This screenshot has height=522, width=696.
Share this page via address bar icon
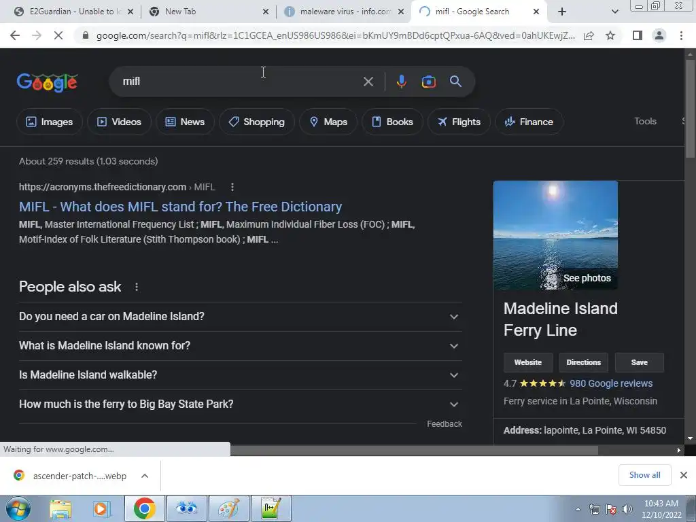pyautogui.click(x=589, y=35)
